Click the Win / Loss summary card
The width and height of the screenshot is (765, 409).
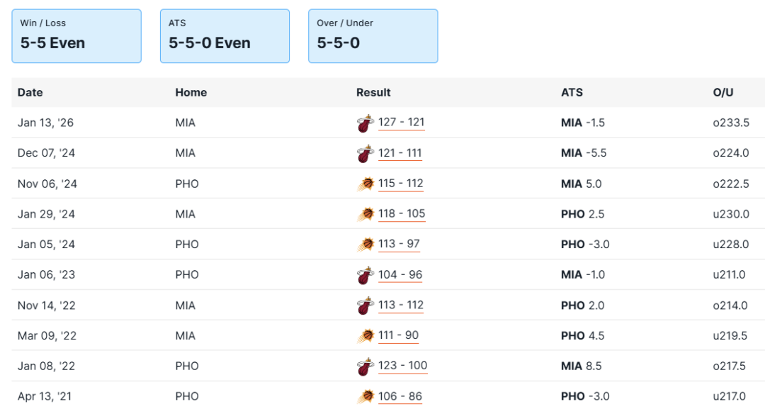pyautogui.click(x=76, y=35)
